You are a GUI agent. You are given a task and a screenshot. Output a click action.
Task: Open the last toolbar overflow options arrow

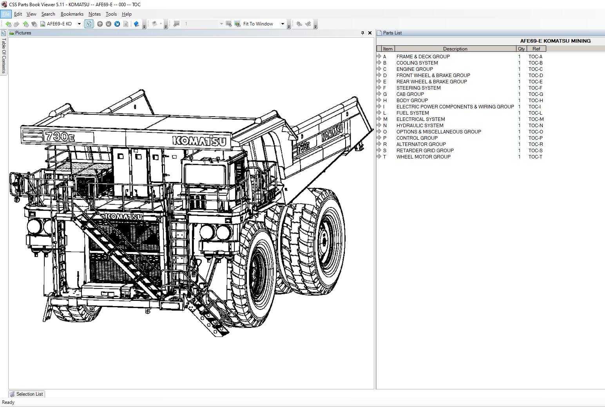coord(315,25)
